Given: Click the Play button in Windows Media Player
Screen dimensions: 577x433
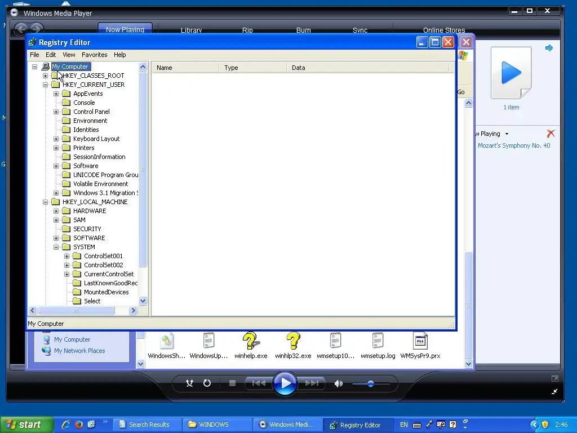Looking at the screenshot, I should coord(285,383).
